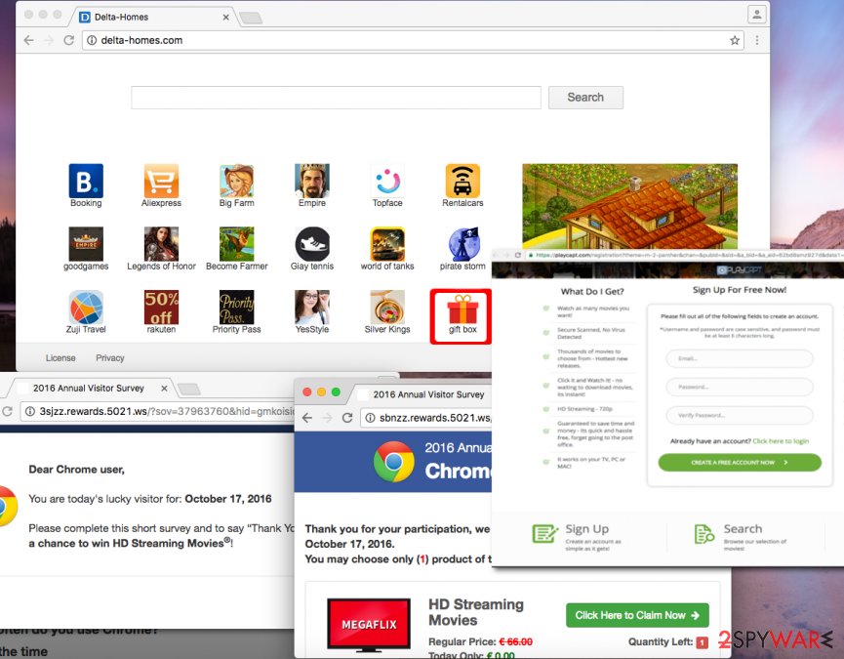The image size is (844, 659).
Task: Open the goodgames shortcut icon
Action: [x=86, y=244]
